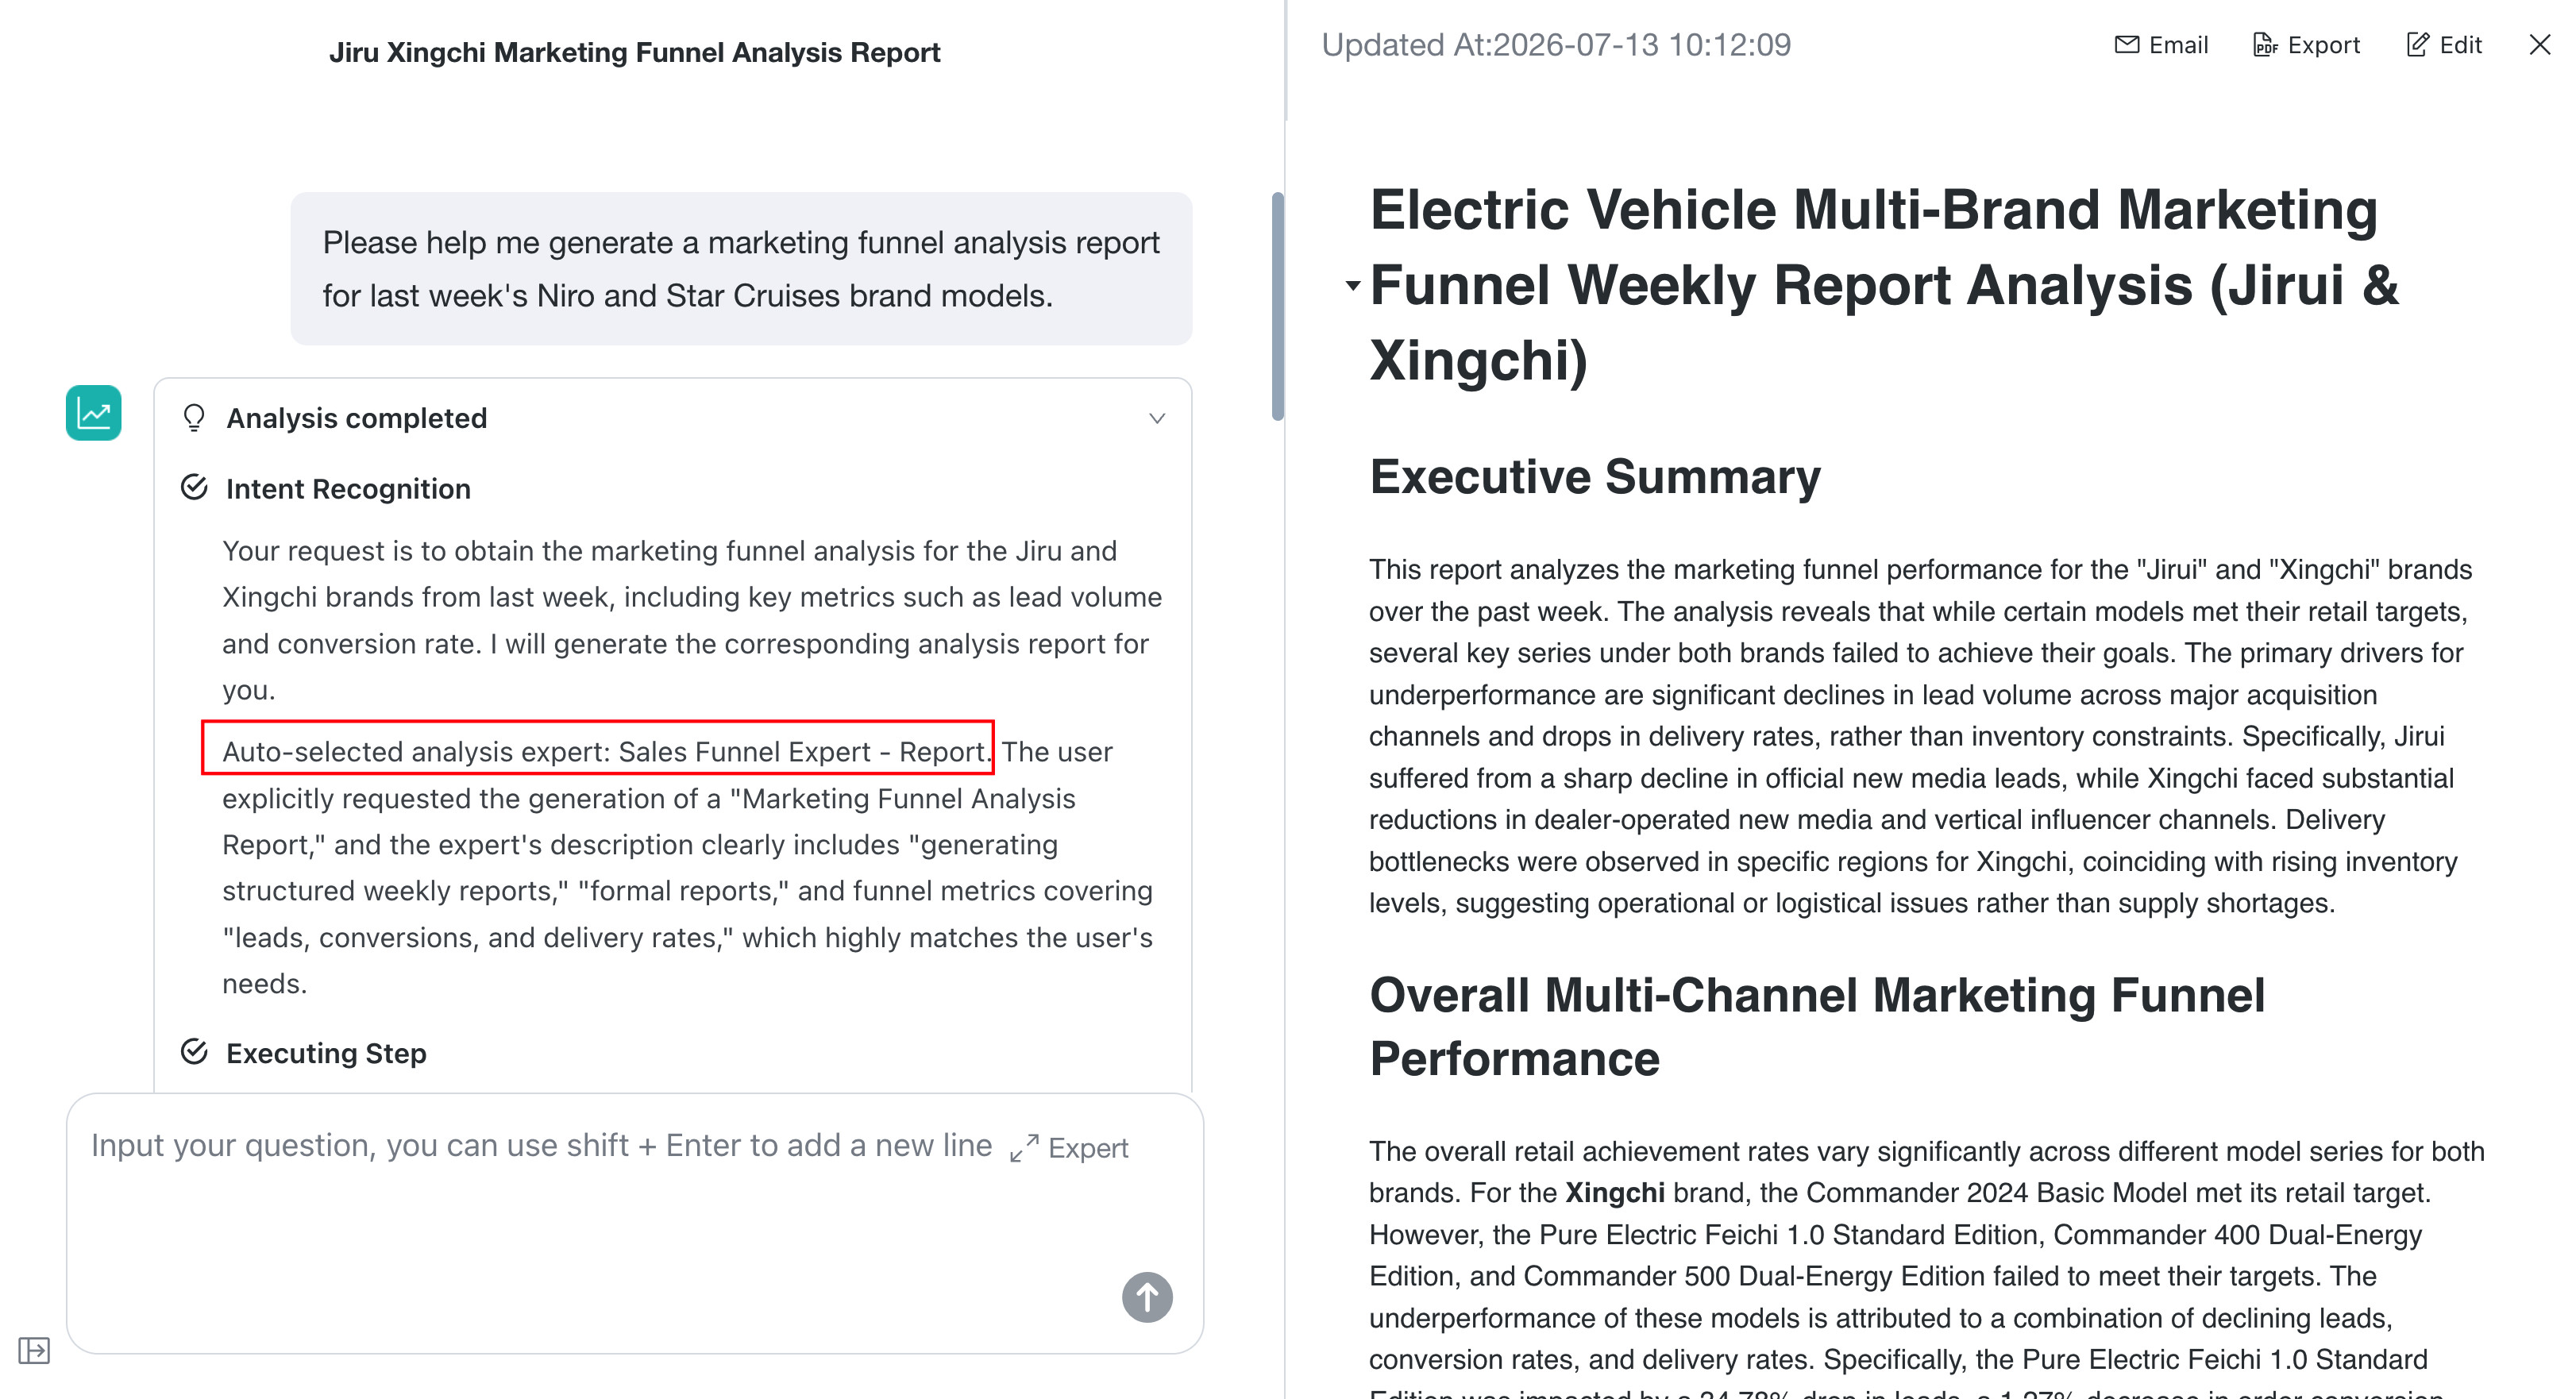Collapse the Analysis completed section chevron

[1157, 418]
